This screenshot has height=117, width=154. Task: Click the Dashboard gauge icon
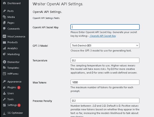4,3
